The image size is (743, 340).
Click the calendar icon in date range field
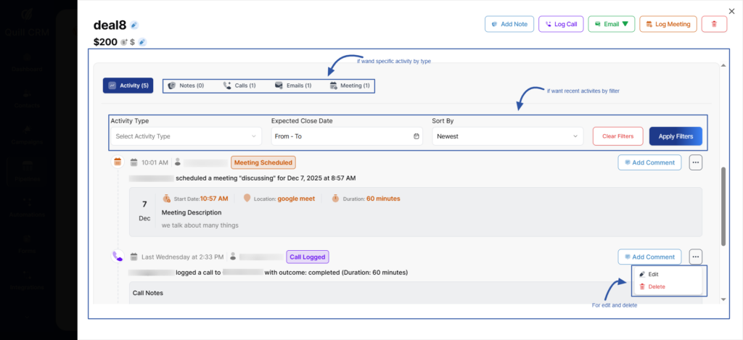pos(416,136)
